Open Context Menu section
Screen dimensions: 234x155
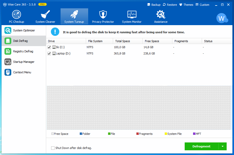coord(24,72)
